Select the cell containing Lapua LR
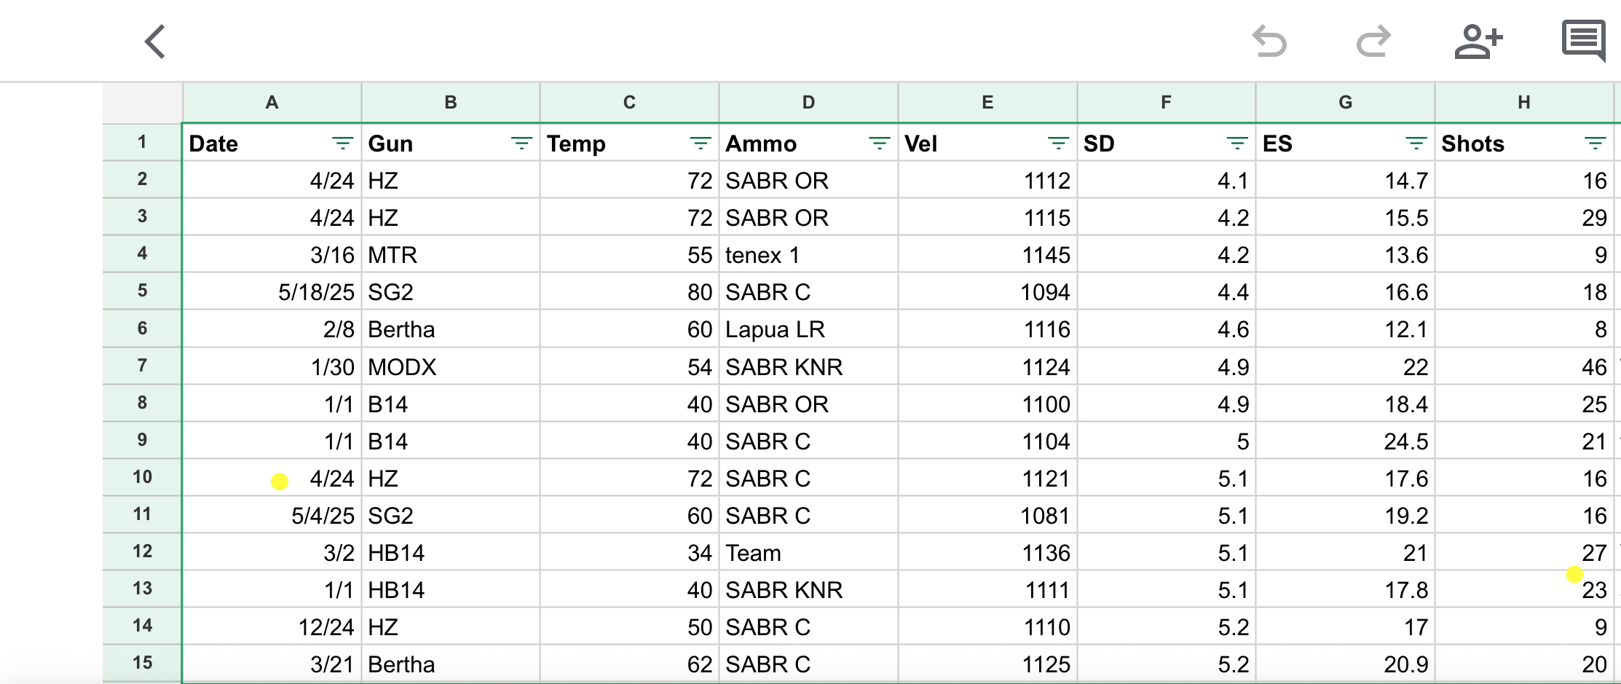This screenshot has width=1621, height=684. coord(808,329)
